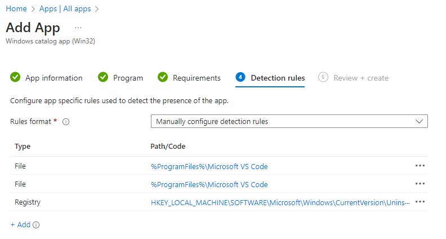Open ellipsis menu for the first File rule

(420, 166)
